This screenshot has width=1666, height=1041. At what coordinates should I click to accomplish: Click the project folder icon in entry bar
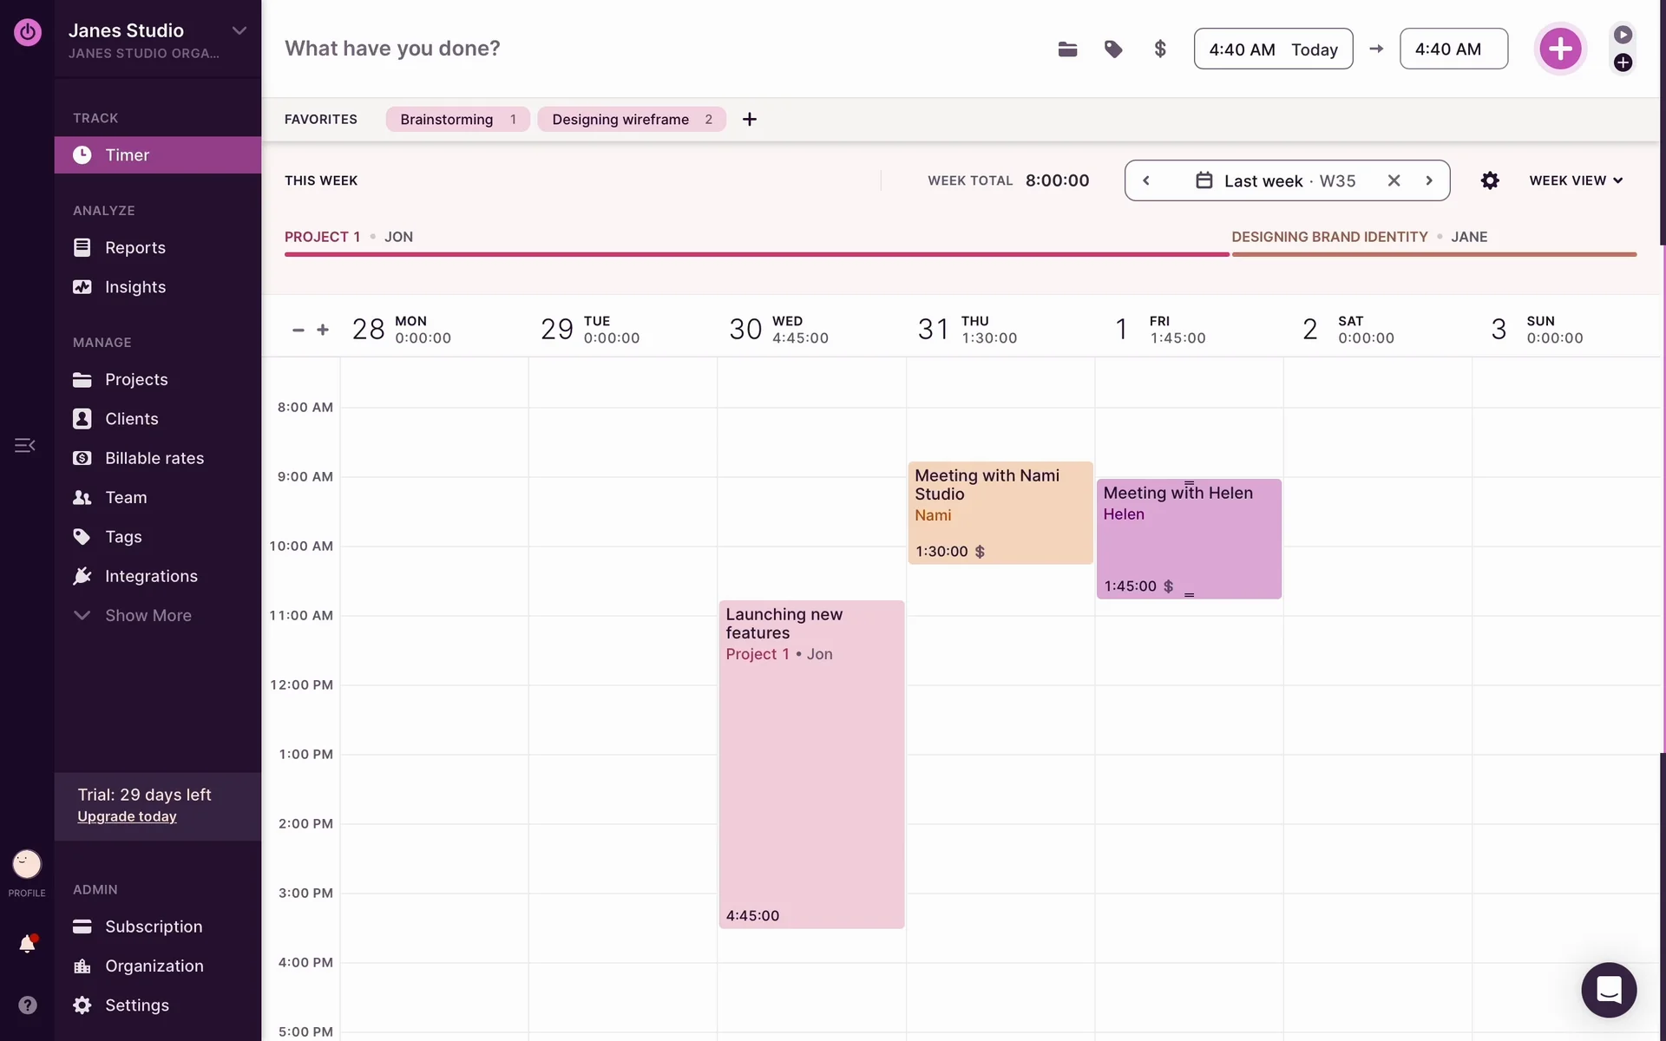coord(1067,49)
